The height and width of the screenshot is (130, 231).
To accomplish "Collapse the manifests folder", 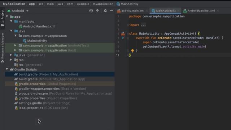I will pos(11,21).
